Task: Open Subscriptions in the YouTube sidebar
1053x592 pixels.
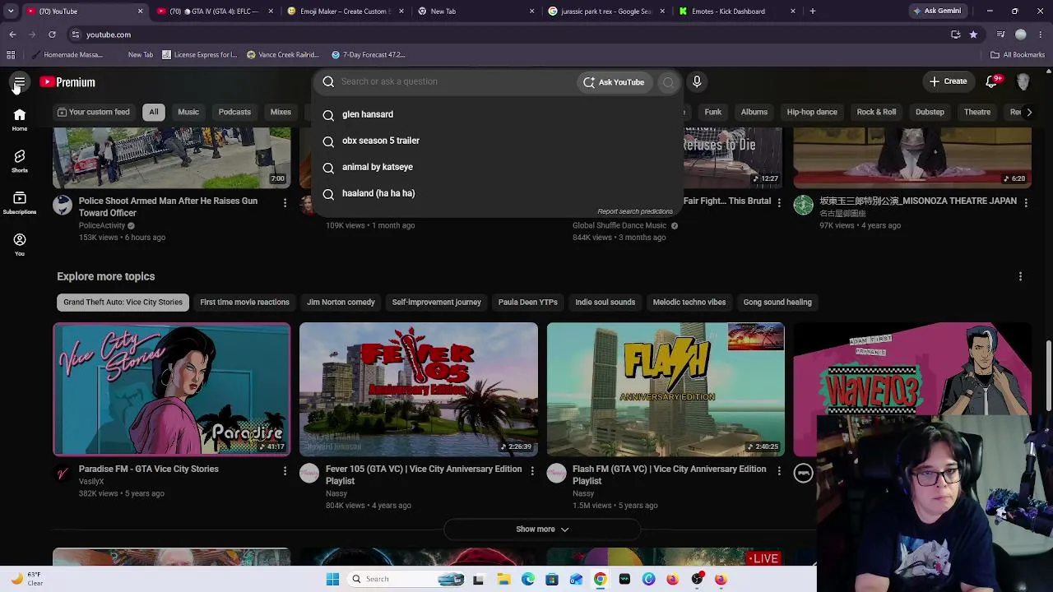Action: tap(20, 202)
